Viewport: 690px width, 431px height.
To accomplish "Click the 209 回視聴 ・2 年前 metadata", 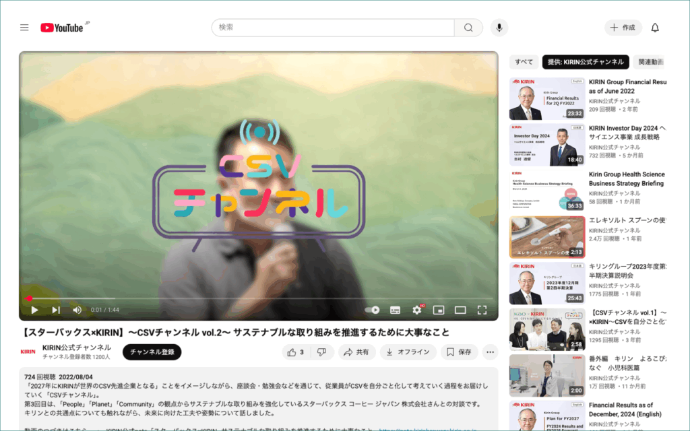I will click(613, 110).
